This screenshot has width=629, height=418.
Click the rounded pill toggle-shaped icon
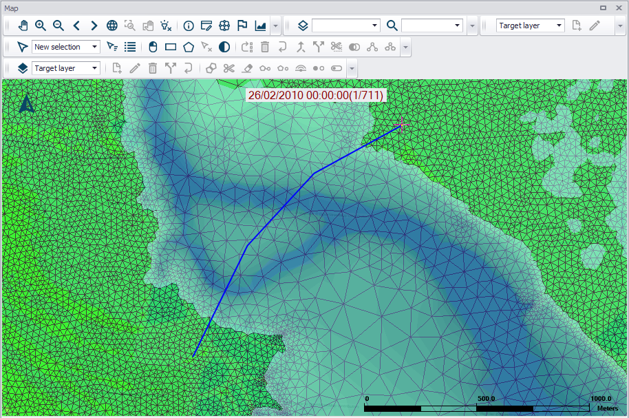pyautogui.click(x=337, y=68)
